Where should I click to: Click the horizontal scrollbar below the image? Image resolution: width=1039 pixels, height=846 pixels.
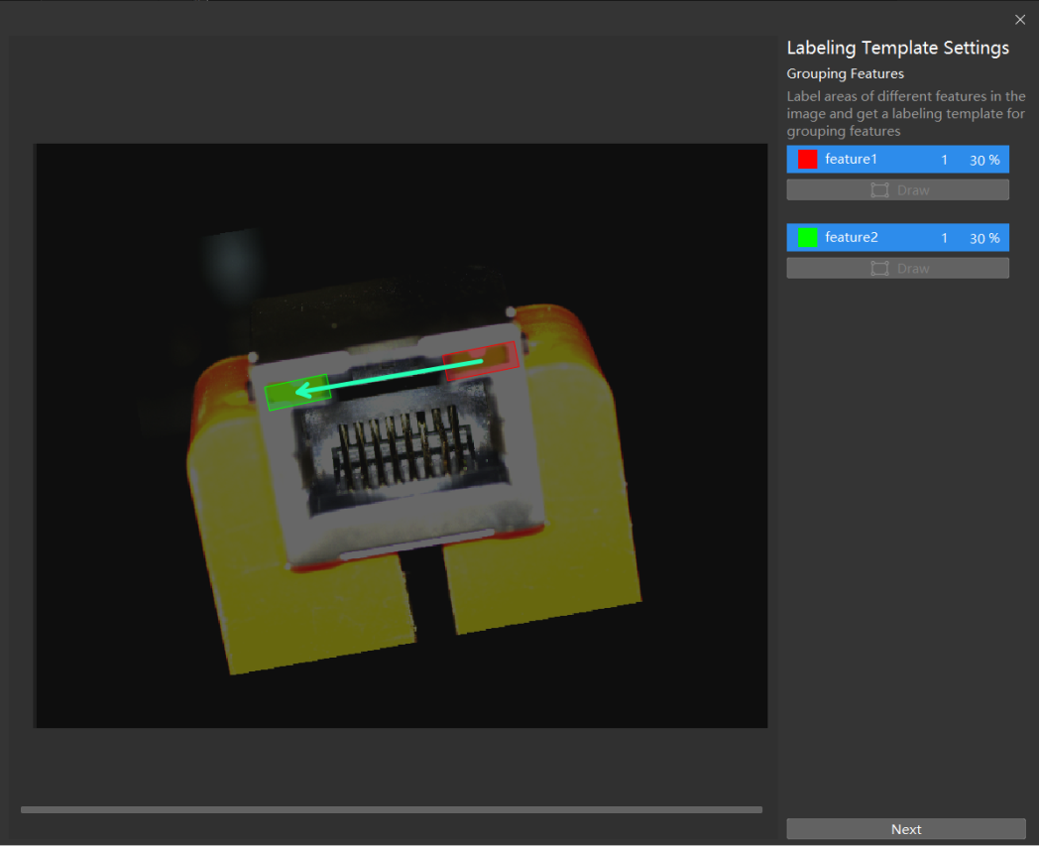(391, 809)
